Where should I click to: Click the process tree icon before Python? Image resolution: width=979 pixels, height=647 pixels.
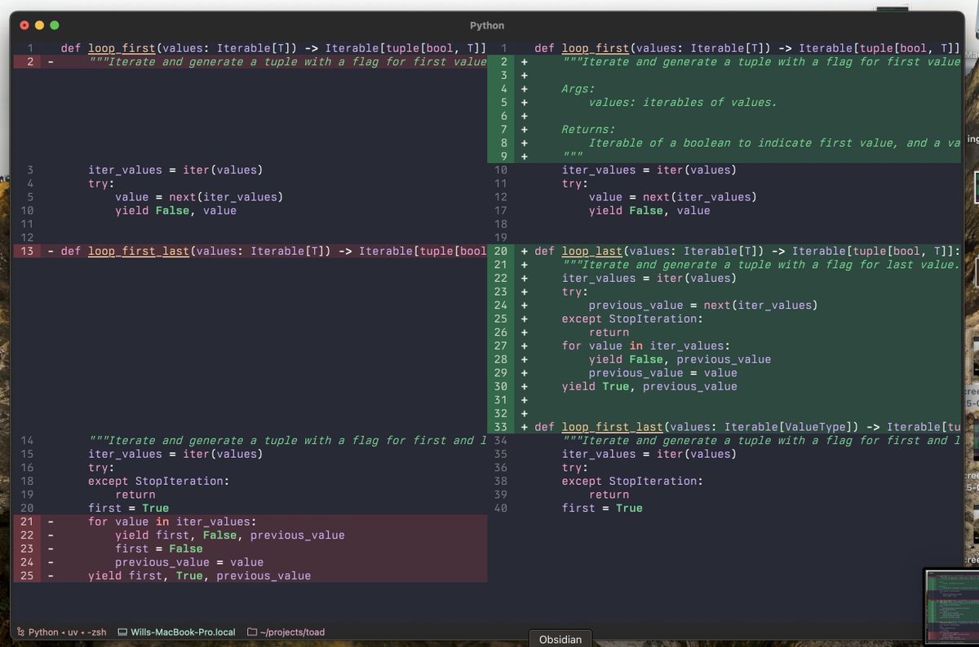pyautogui.click(x=20, y=632)
